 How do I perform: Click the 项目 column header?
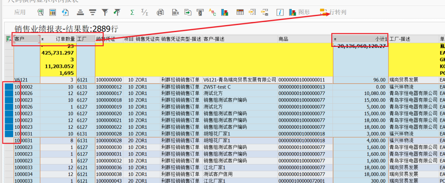129,39
